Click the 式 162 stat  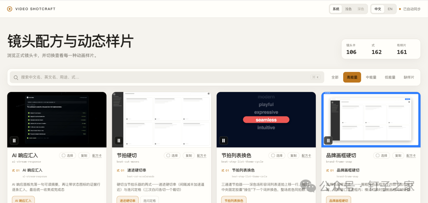pos(376,49)
